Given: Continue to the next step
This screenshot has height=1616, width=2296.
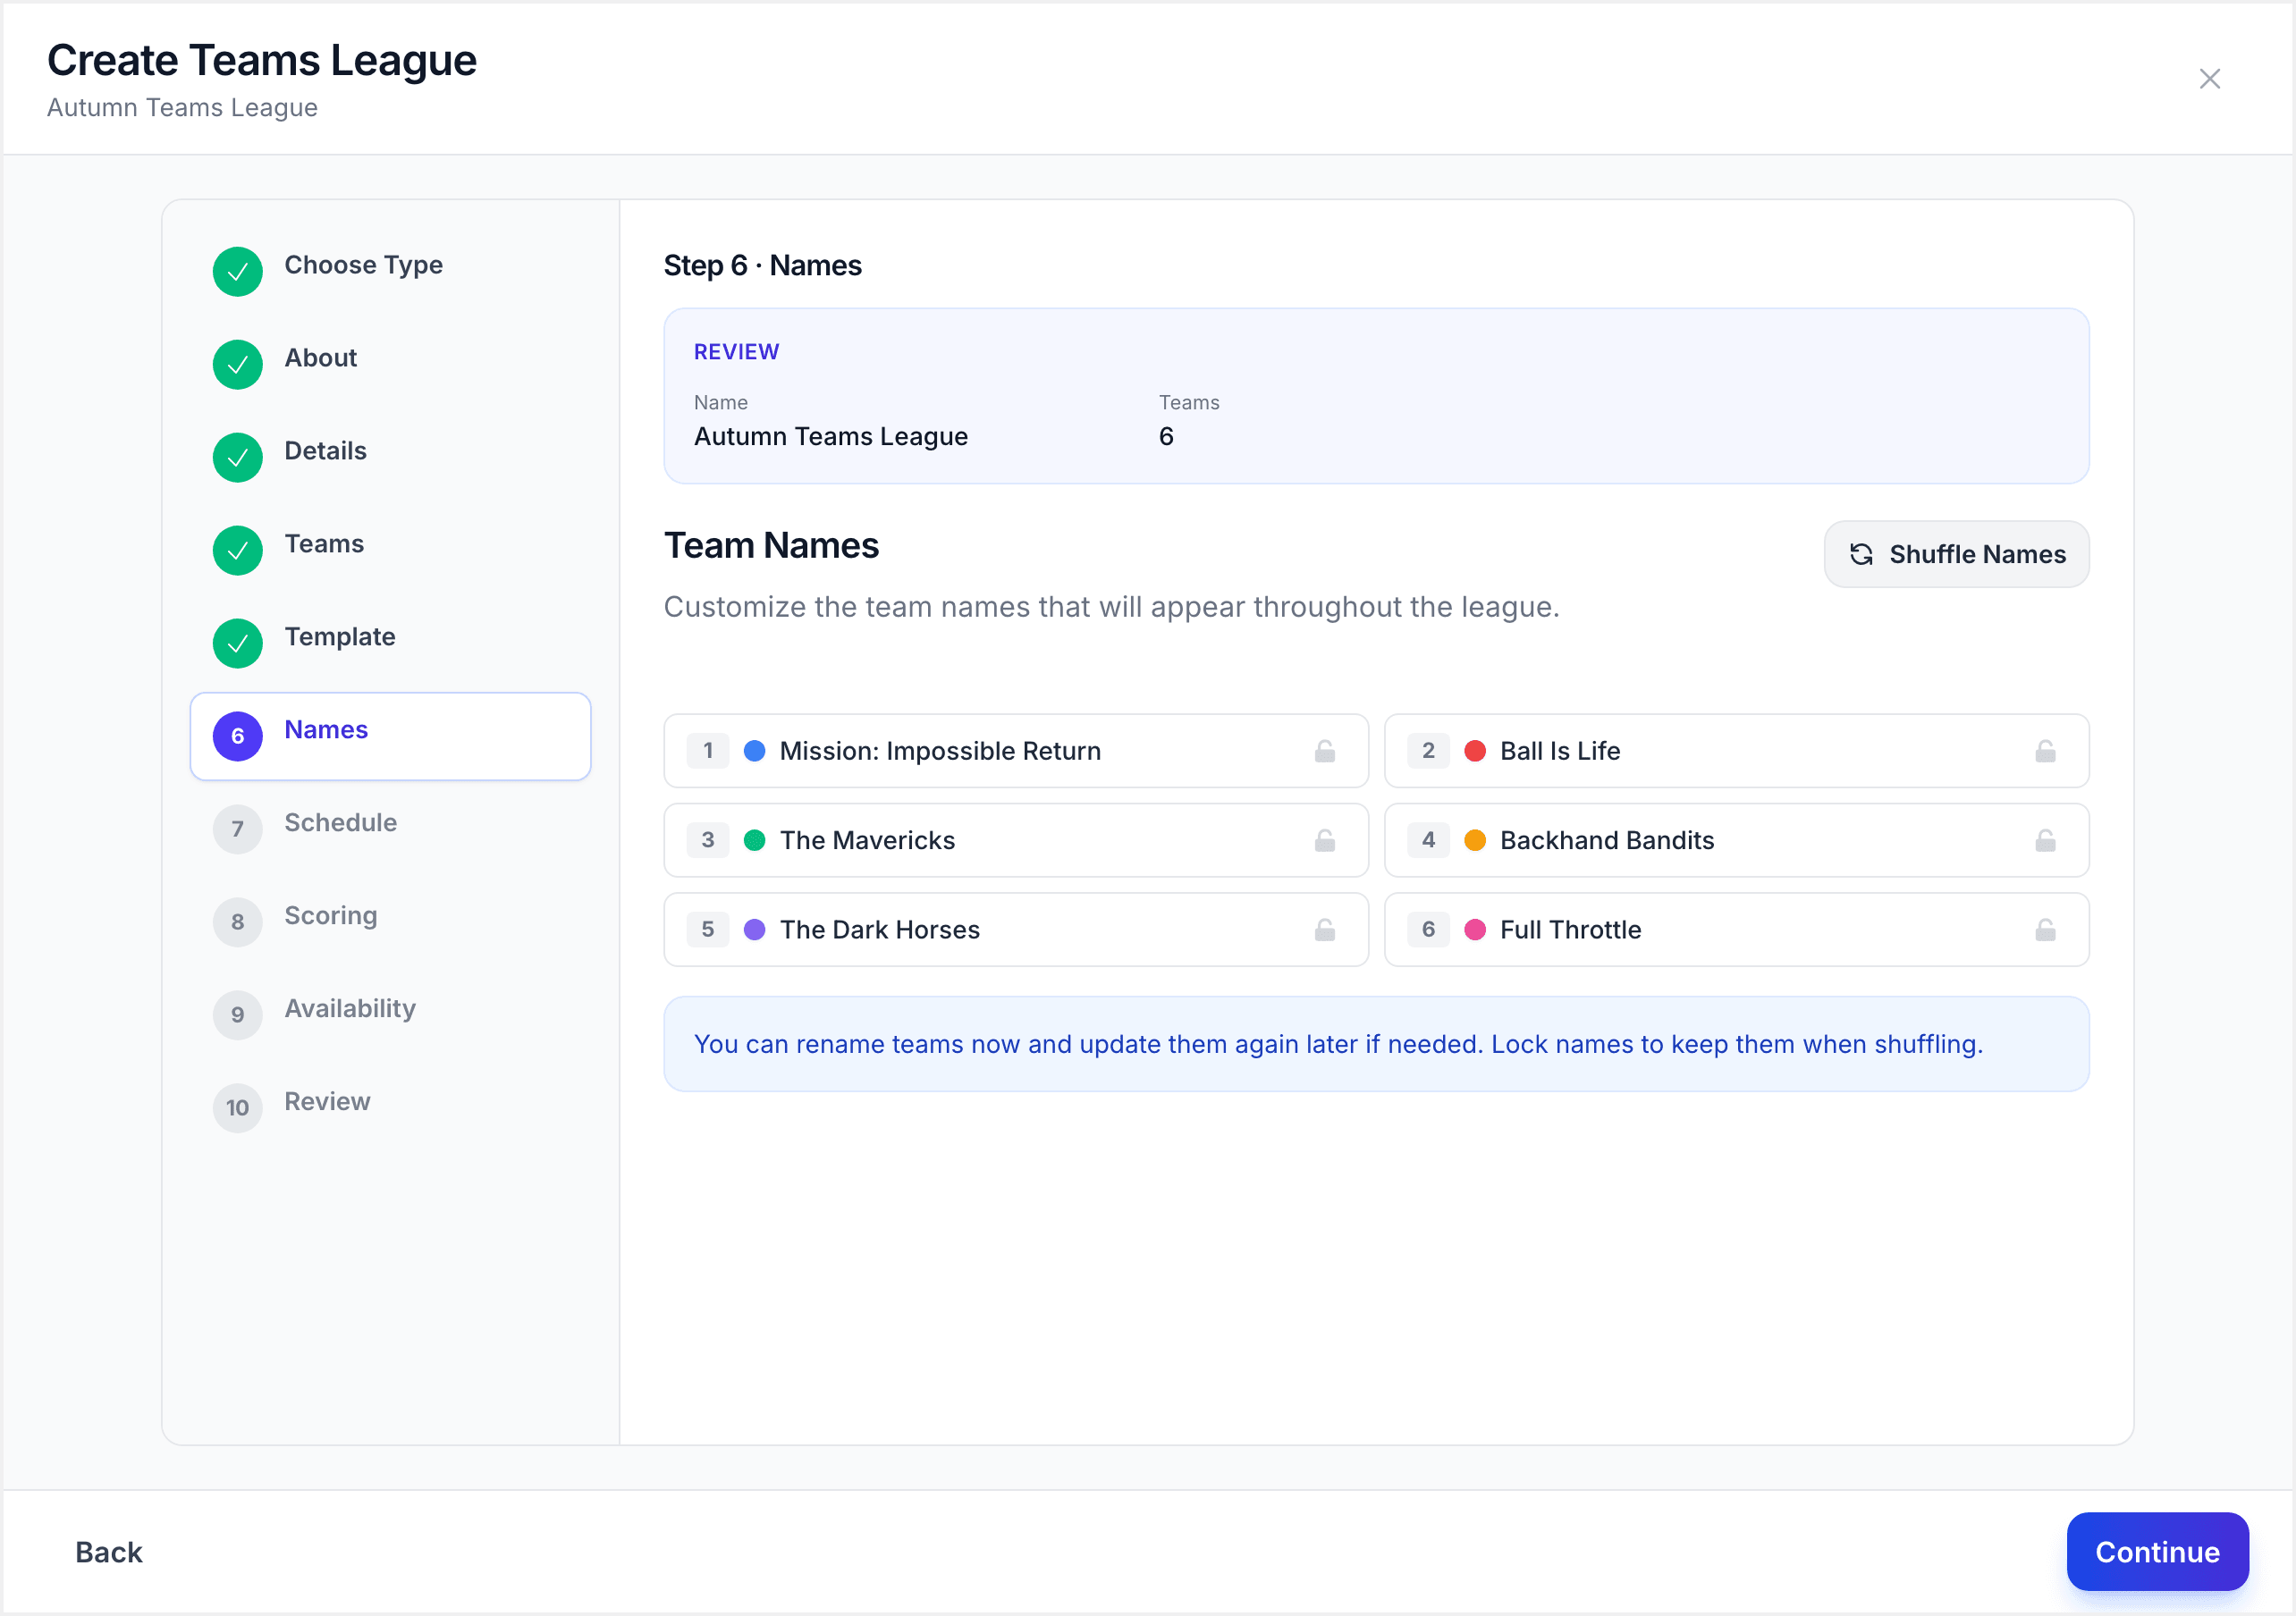Looking at the screenshot, I should 2157,1551.
